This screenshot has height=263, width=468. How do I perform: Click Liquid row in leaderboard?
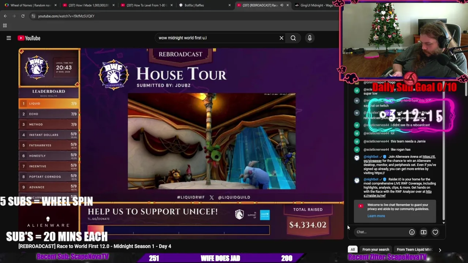(x=49, y=103)
